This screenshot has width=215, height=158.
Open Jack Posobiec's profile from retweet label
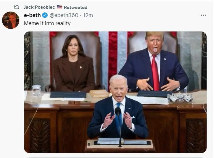point(39,7)
